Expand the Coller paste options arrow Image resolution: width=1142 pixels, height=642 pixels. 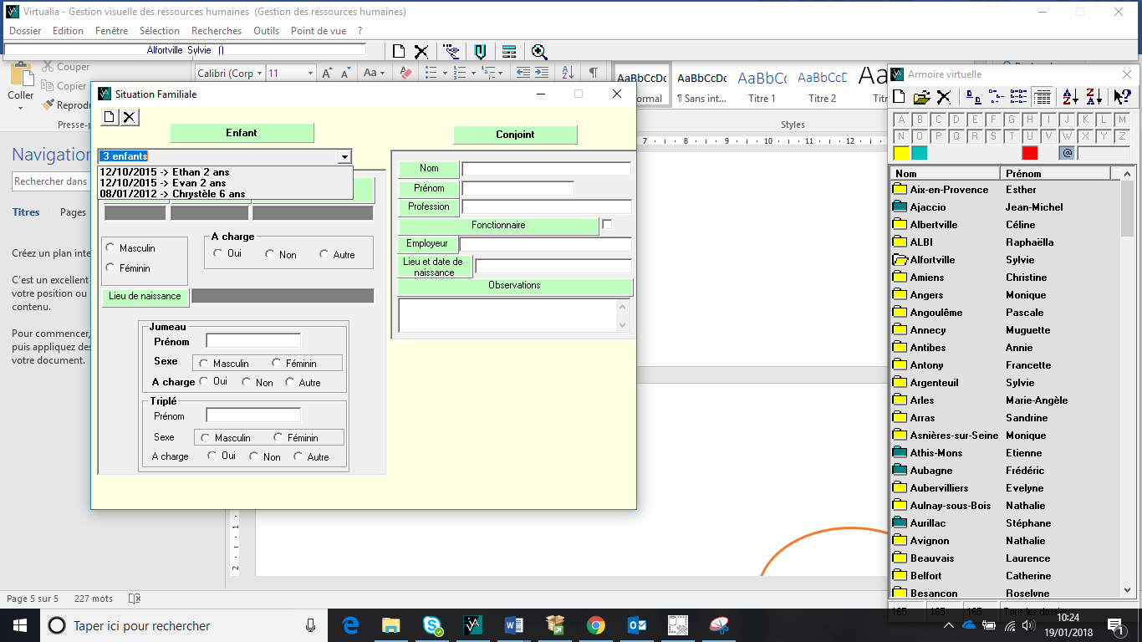(21, 109)
